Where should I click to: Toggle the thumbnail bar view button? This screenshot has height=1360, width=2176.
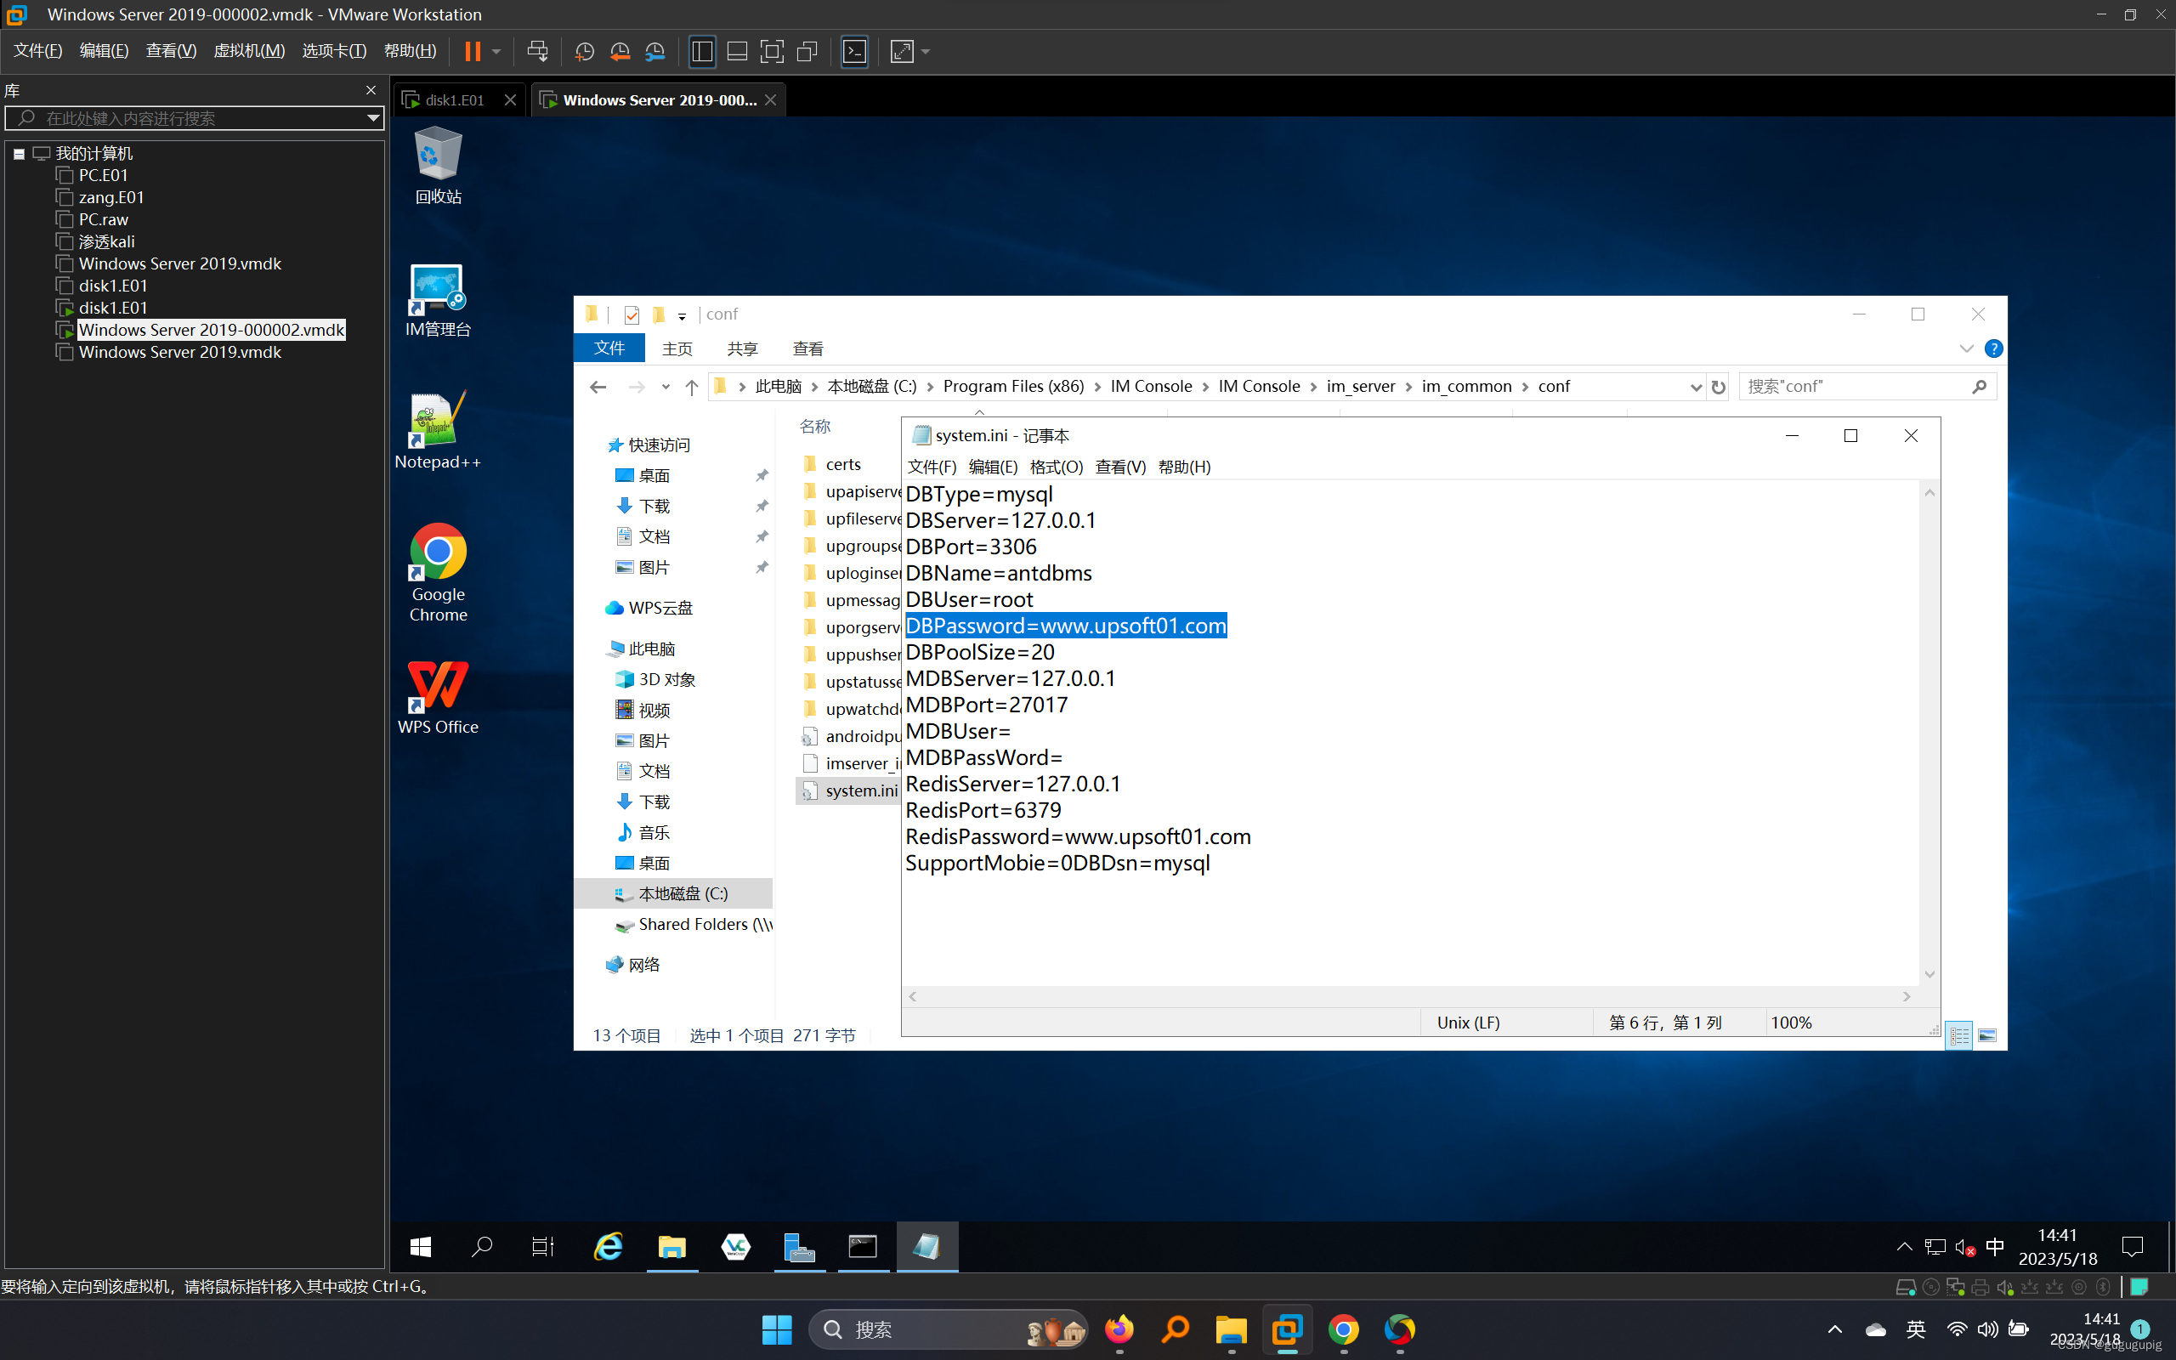[x=736, y=51]
